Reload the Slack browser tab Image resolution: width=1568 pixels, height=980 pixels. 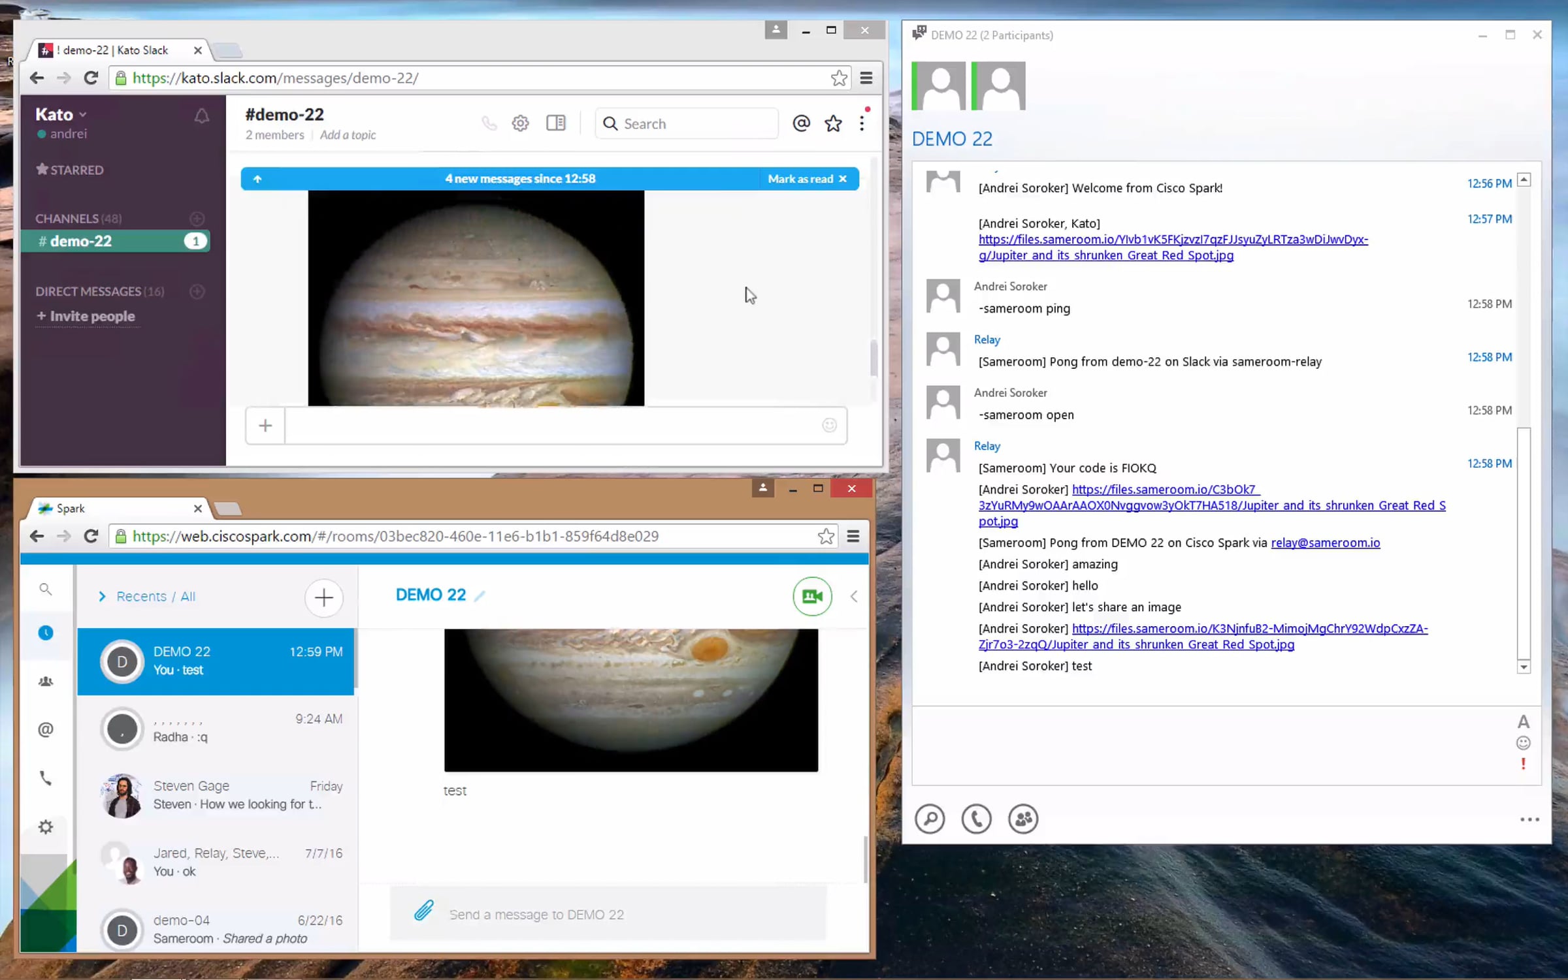click(x=91, y=78)
